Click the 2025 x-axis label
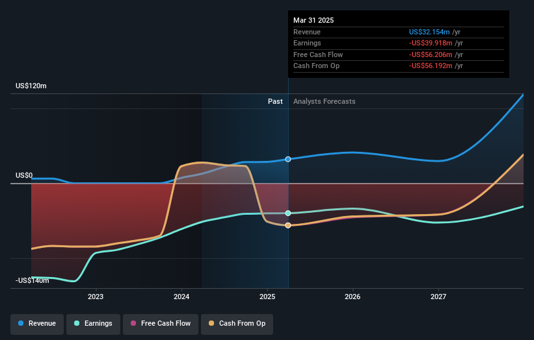Image resolution: width=534 pixels, height=340 pixels. click(x=267, y=297)
